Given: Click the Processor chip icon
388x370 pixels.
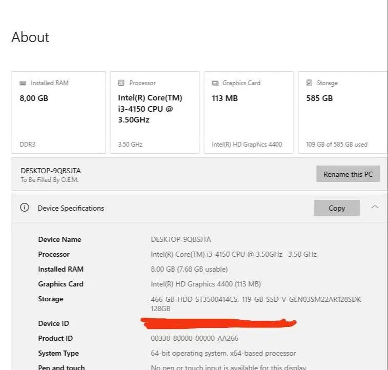Looking at the screenshot, I should 121,83.
